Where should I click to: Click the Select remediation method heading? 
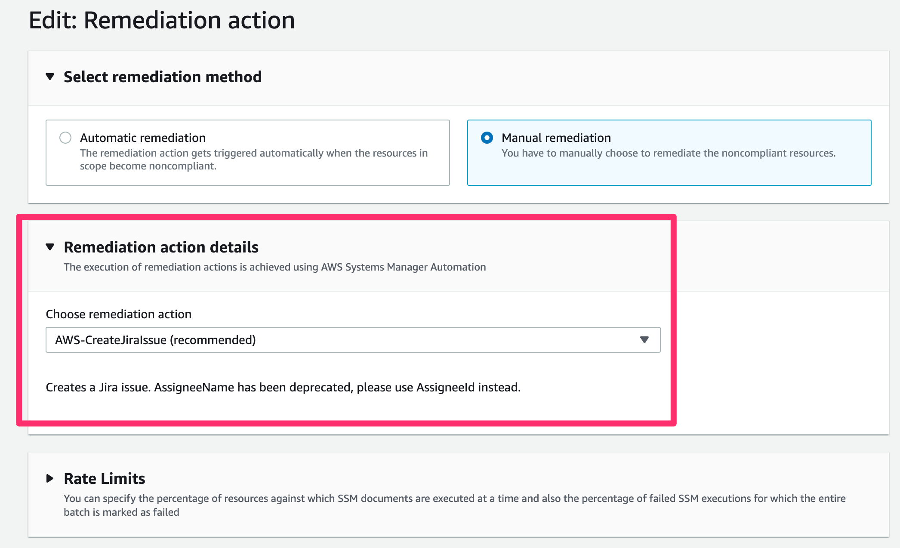[x=163, y=77]
